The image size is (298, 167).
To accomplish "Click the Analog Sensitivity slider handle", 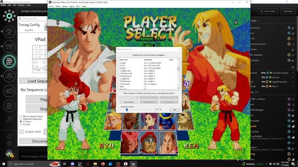I will coord(127,109).
